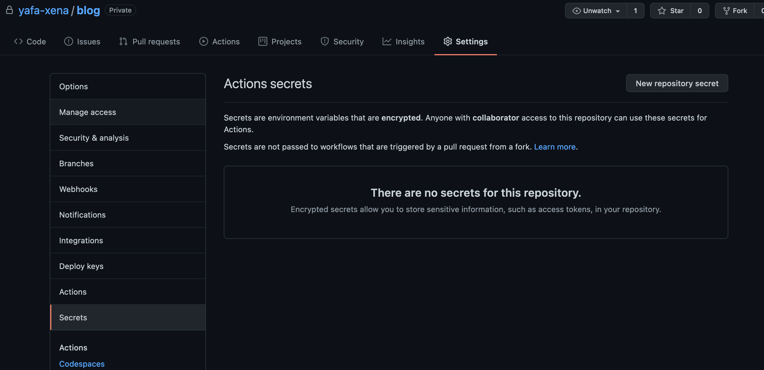Click the Actions play-circle icon
The width and height of the screenshot is (764, 370).
coord(203,42)
